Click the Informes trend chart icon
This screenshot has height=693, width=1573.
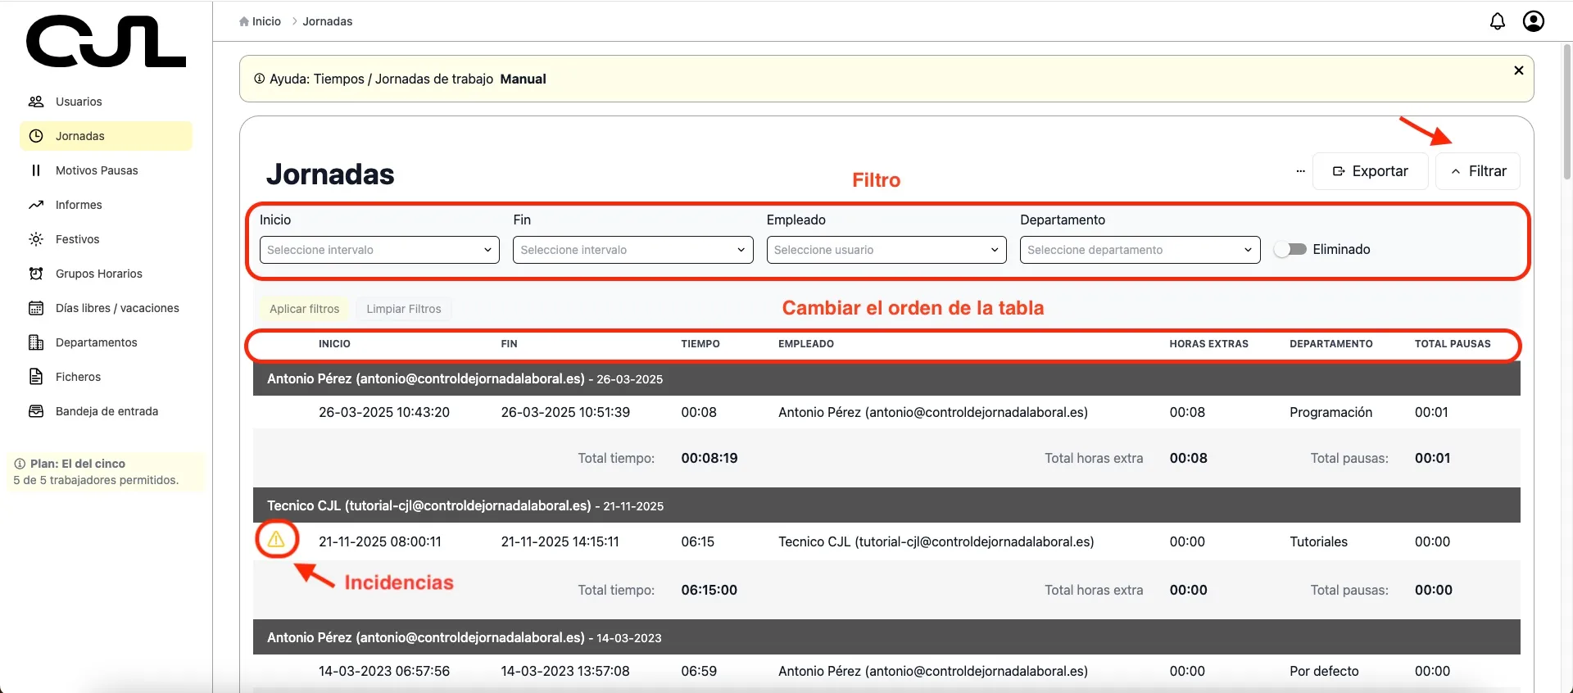tap(36, 205)
